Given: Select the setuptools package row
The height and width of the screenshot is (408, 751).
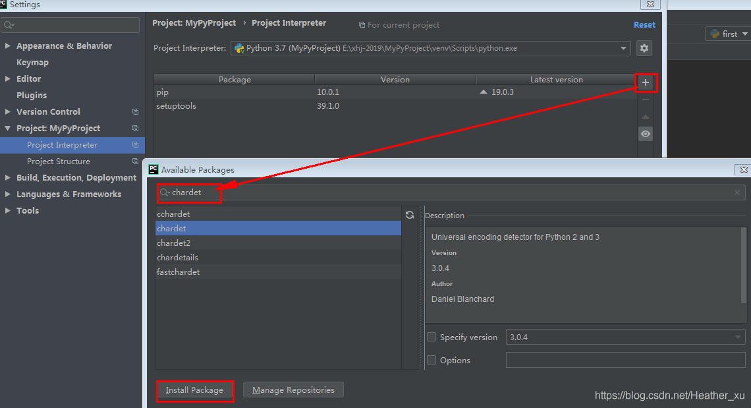Looking at the screenshot, I should (x=395, y=106).
